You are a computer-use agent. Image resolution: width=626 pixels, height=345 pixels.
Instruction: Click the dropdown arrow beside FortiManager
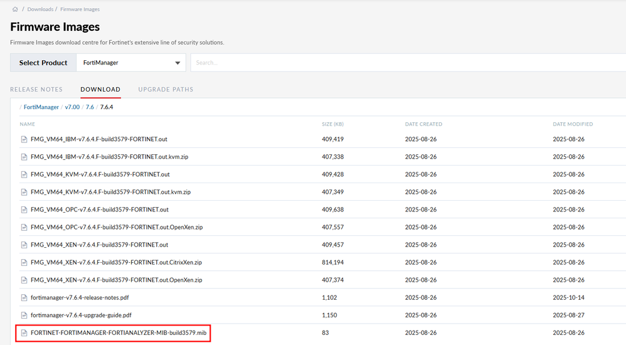tap(178, 63)
